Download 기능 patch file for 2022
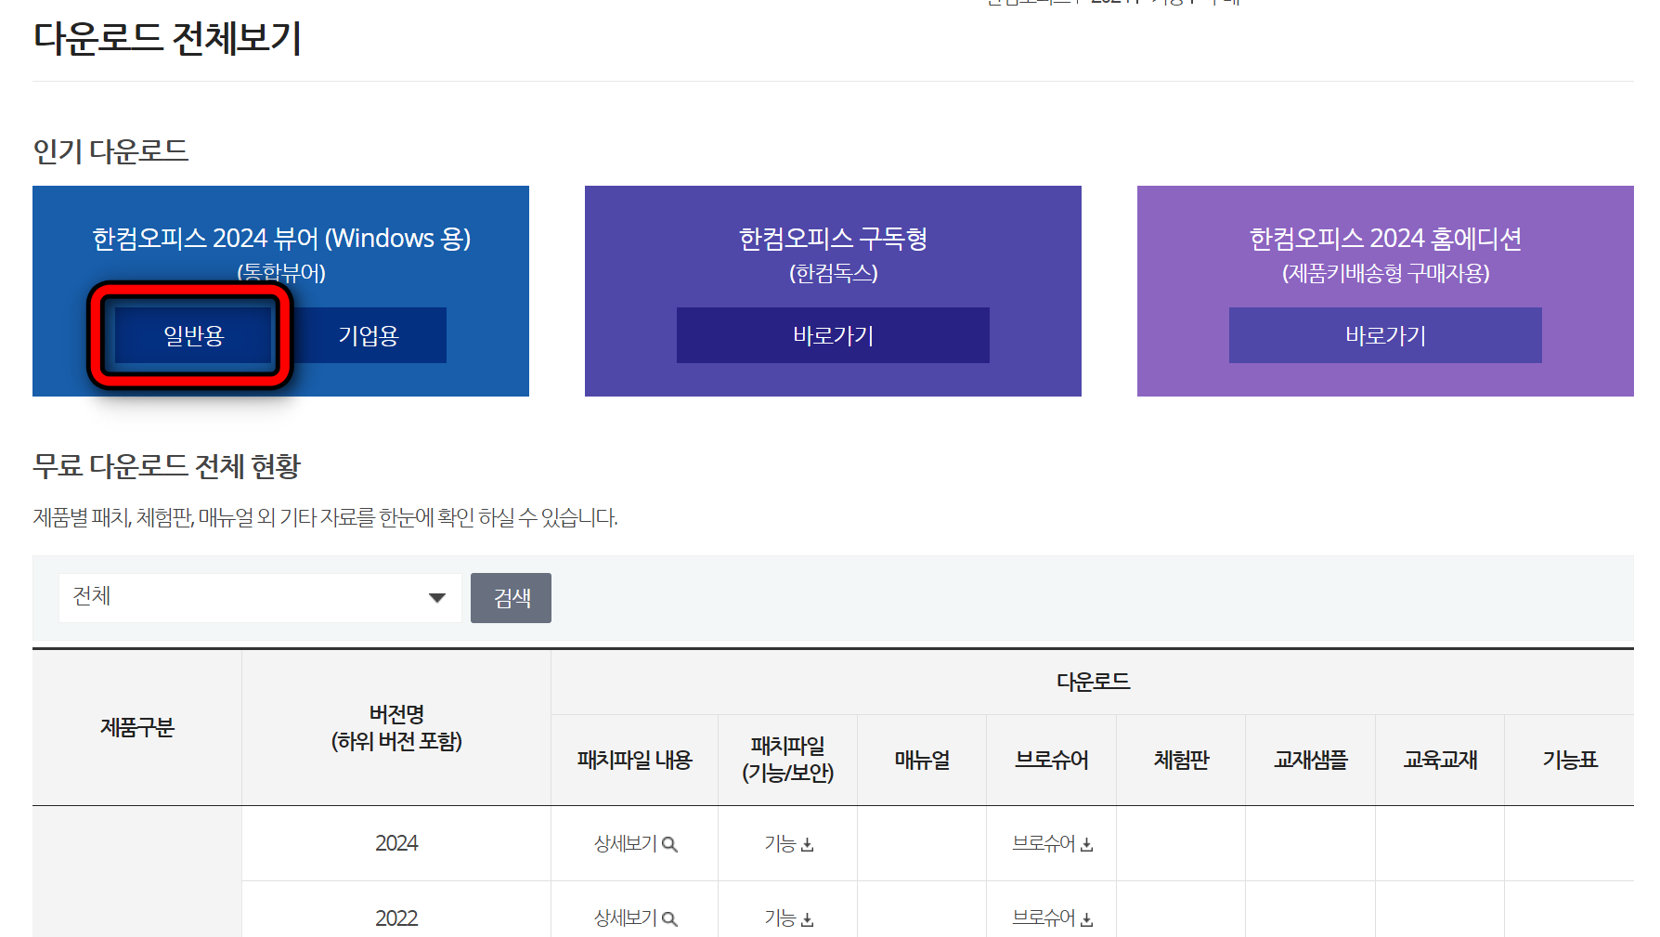Viewport: 1660px width, 937px height. pyautogui.click(x=788, y=918)
